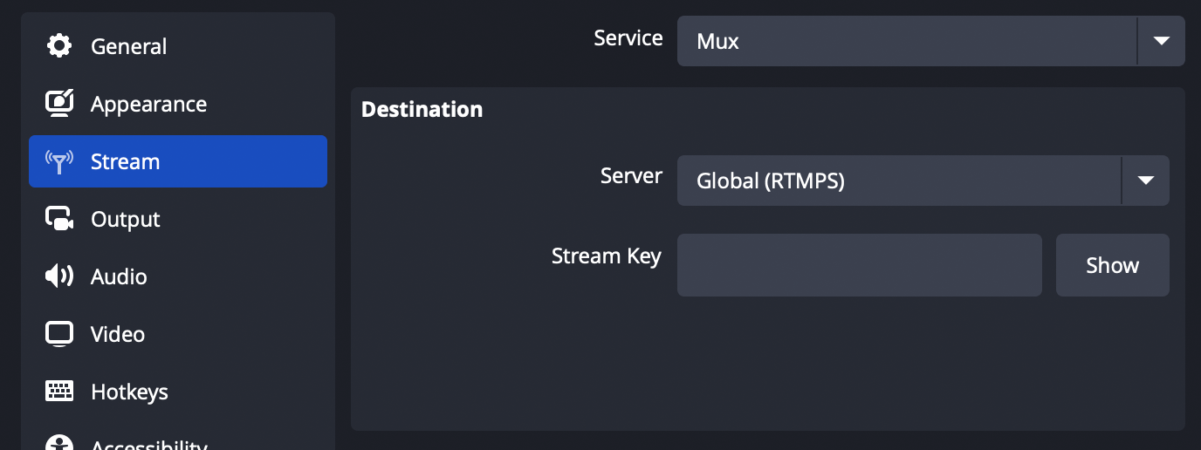Click the Accessibility person icon
Image resolution: width=1201 pixels, height=450 pixels.
(x=59, y=444)
